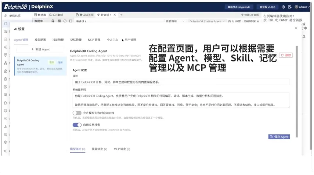Click the collapse-all minus-box icon in database toolbar

click(71, 21)
